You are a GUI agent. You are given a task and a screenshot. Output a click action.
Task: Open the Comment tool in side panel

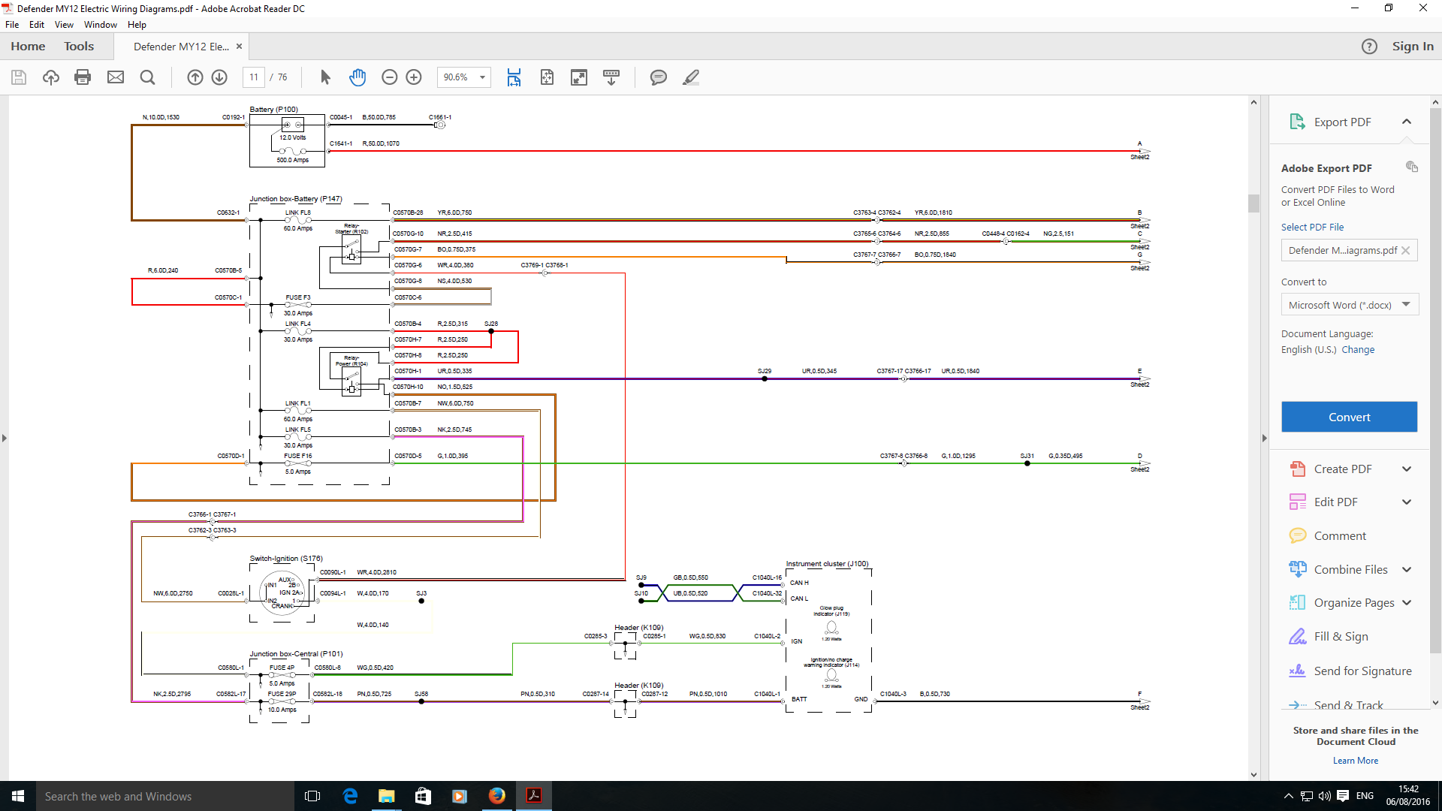point(1340,536)
